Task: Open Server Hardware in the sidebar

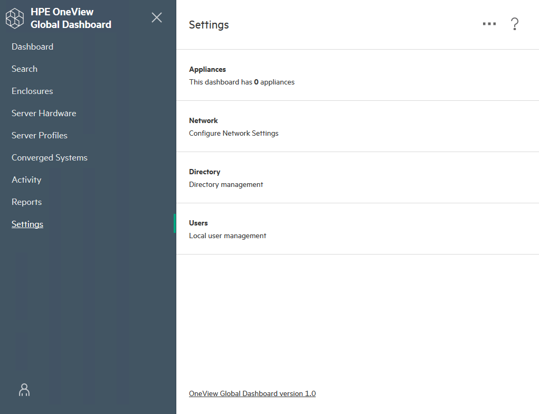Action: [44, 113]
